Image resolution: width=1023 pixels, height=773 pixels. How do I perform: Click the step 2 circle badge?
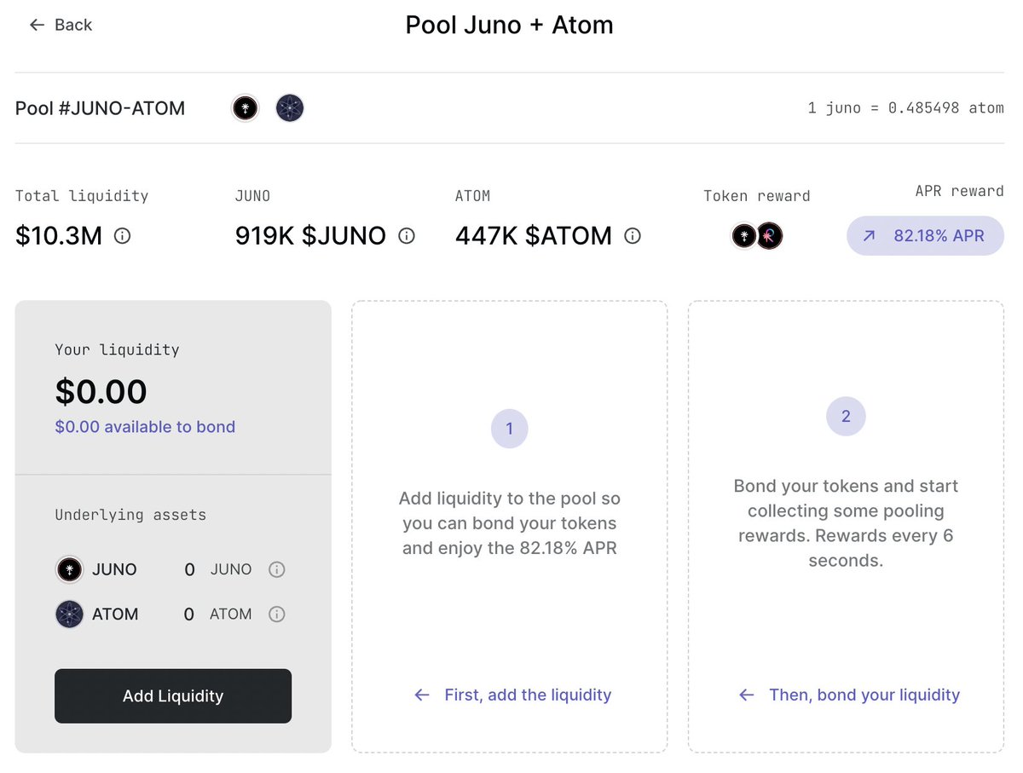click(846, 417)
